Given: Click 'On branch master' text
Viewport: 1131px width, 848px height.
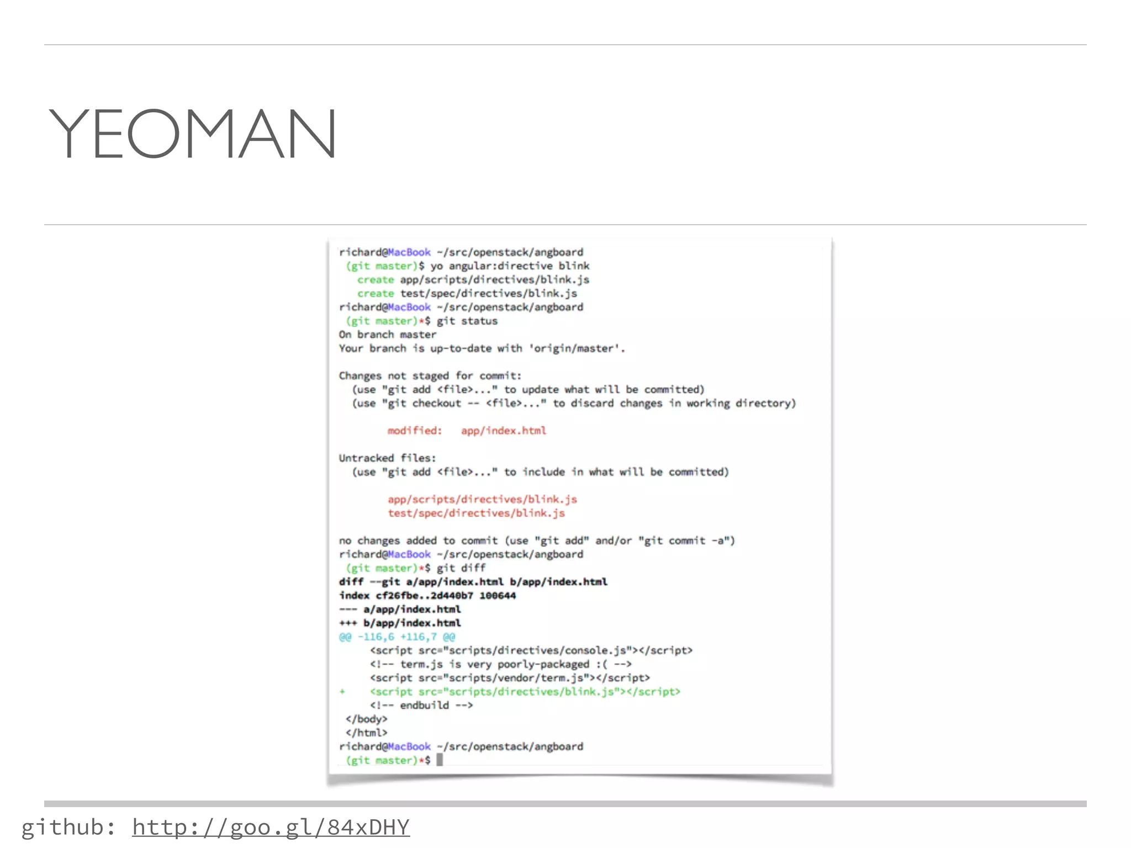Looking at the screenshot, I should pyautogui.click(x=388, y=335).
